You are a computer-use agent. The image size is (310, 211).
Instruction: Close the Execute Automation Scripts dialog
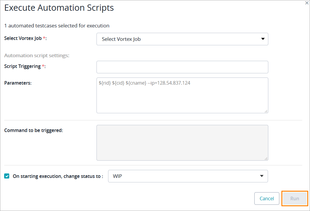tap(307, 3)
